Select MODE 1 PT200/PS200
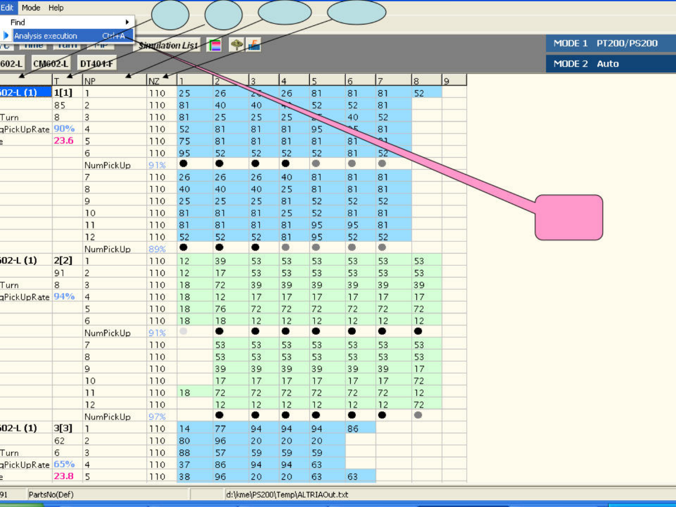The image size is (676, 507). [611, 43]
